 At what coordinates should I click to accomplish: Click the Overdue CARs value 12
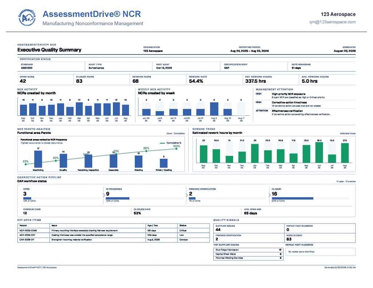[x=25, y=213]
